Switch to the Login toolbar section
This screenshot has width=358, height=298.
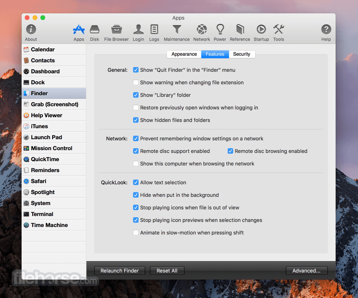click(x=138, y=33)
